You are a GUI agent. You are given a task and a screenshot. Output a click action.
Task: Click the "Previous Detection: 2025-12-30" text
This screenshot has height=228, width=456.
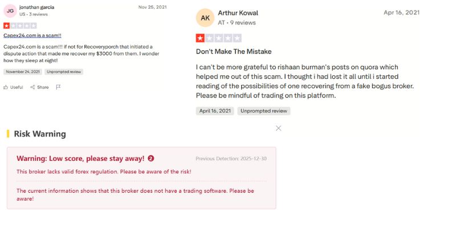pos(231,158)
